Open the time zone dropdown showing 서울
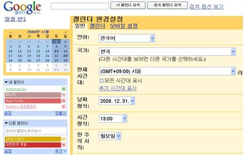The height and width of the screenshot is (155, 244). (167, 71)
